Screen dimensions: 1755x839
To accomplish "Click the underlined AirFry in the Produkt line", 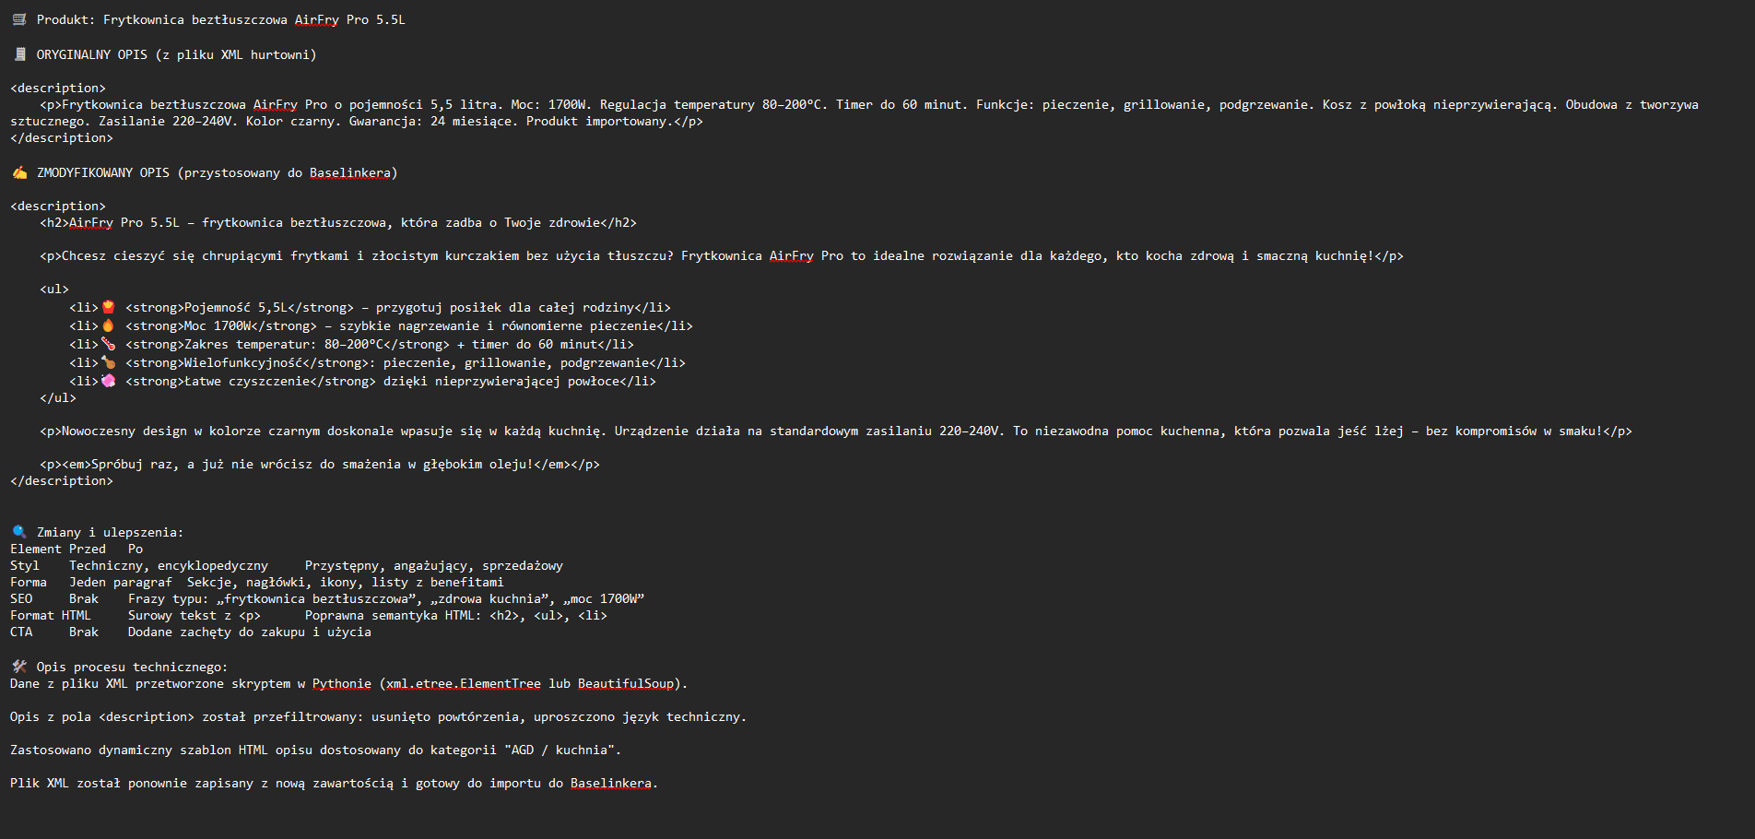I will [316, 20].
